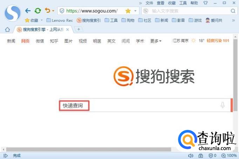
Task: Select the 搜狗搜索引擎 tab
Action: [43, 29]
